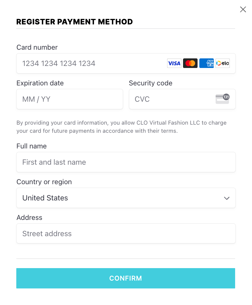Viewport: 252px width, 305px height.
Task: Confirm the payment method
Action: tap(126, 278)
